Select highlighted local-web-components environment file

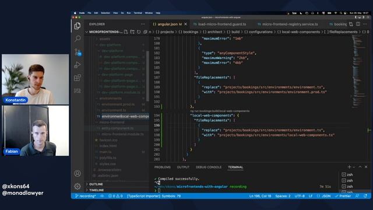(x=122, y=116)
